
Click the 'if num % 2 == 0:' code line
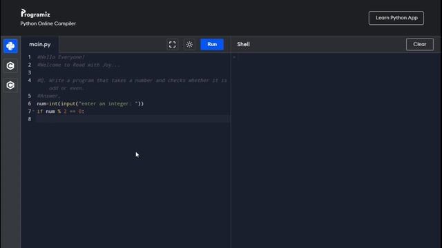pos(60,112)
